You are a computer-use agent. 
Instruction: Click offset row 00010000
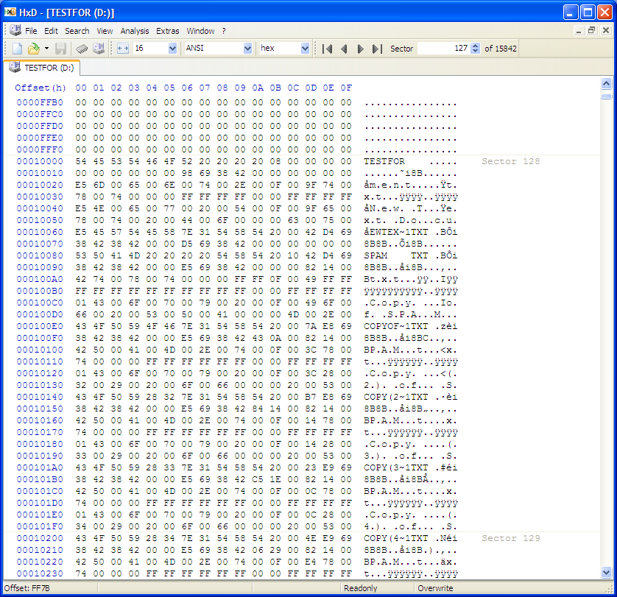pos(40,161)
